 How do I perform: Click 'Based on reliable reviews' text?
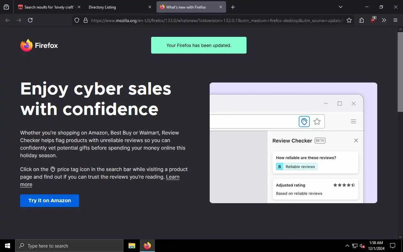(299, 193)
